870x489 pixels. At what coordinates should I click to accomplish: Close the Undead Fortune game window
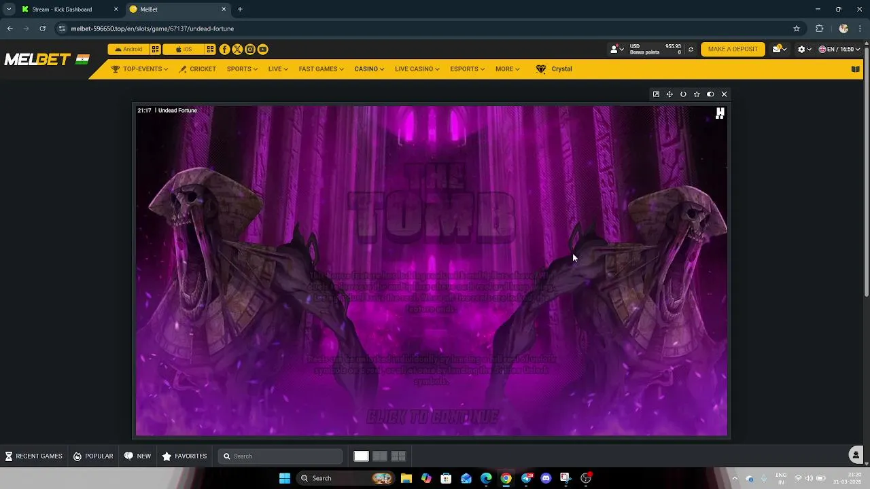point(724,94)
